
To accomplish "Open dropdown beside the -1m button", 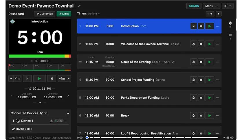I will pos(11,79).
